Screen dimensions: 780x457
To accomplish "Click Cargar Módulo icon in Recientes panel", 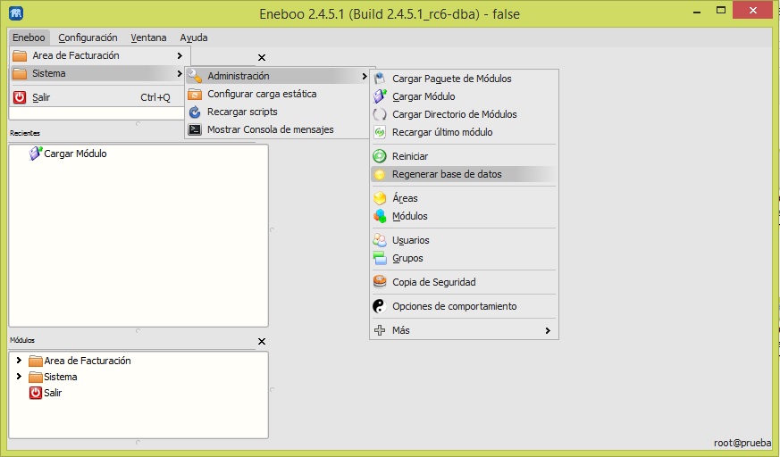I will click(36, 153).
